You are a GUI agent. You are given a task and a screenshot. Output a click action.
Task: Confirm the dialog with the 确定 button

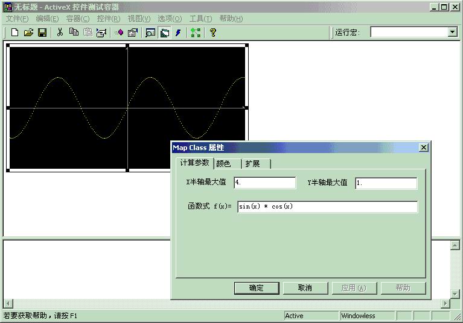click(x=257, y=288)
